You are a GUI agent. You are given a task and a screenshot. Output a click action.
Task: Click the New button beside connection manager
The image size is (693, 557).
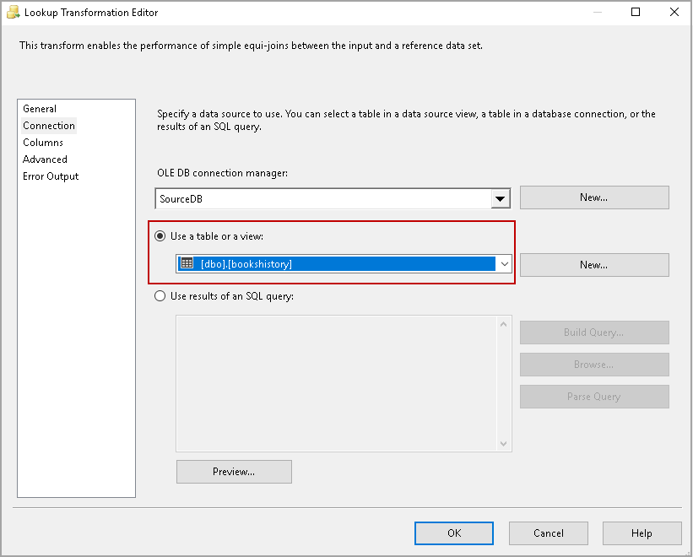point(594,197)
